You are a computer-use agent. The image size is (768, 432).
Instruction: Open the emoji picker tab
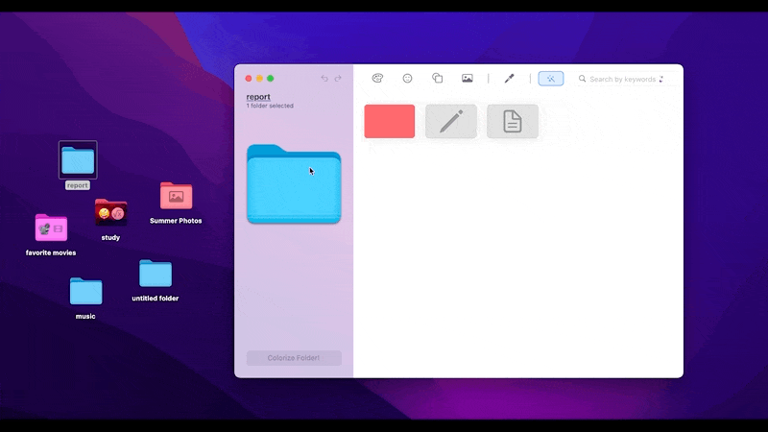tap(407, 79)
